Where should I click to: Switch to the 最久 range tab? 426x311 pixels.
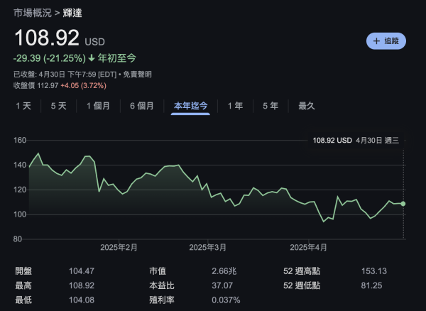[x=307, y=106]
